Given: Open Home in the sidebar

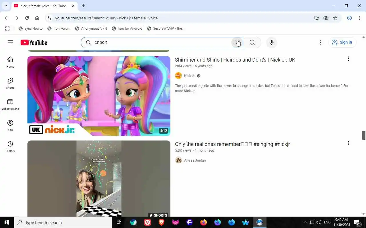Looking at the screenshot, I should click(x=10, y=62).
